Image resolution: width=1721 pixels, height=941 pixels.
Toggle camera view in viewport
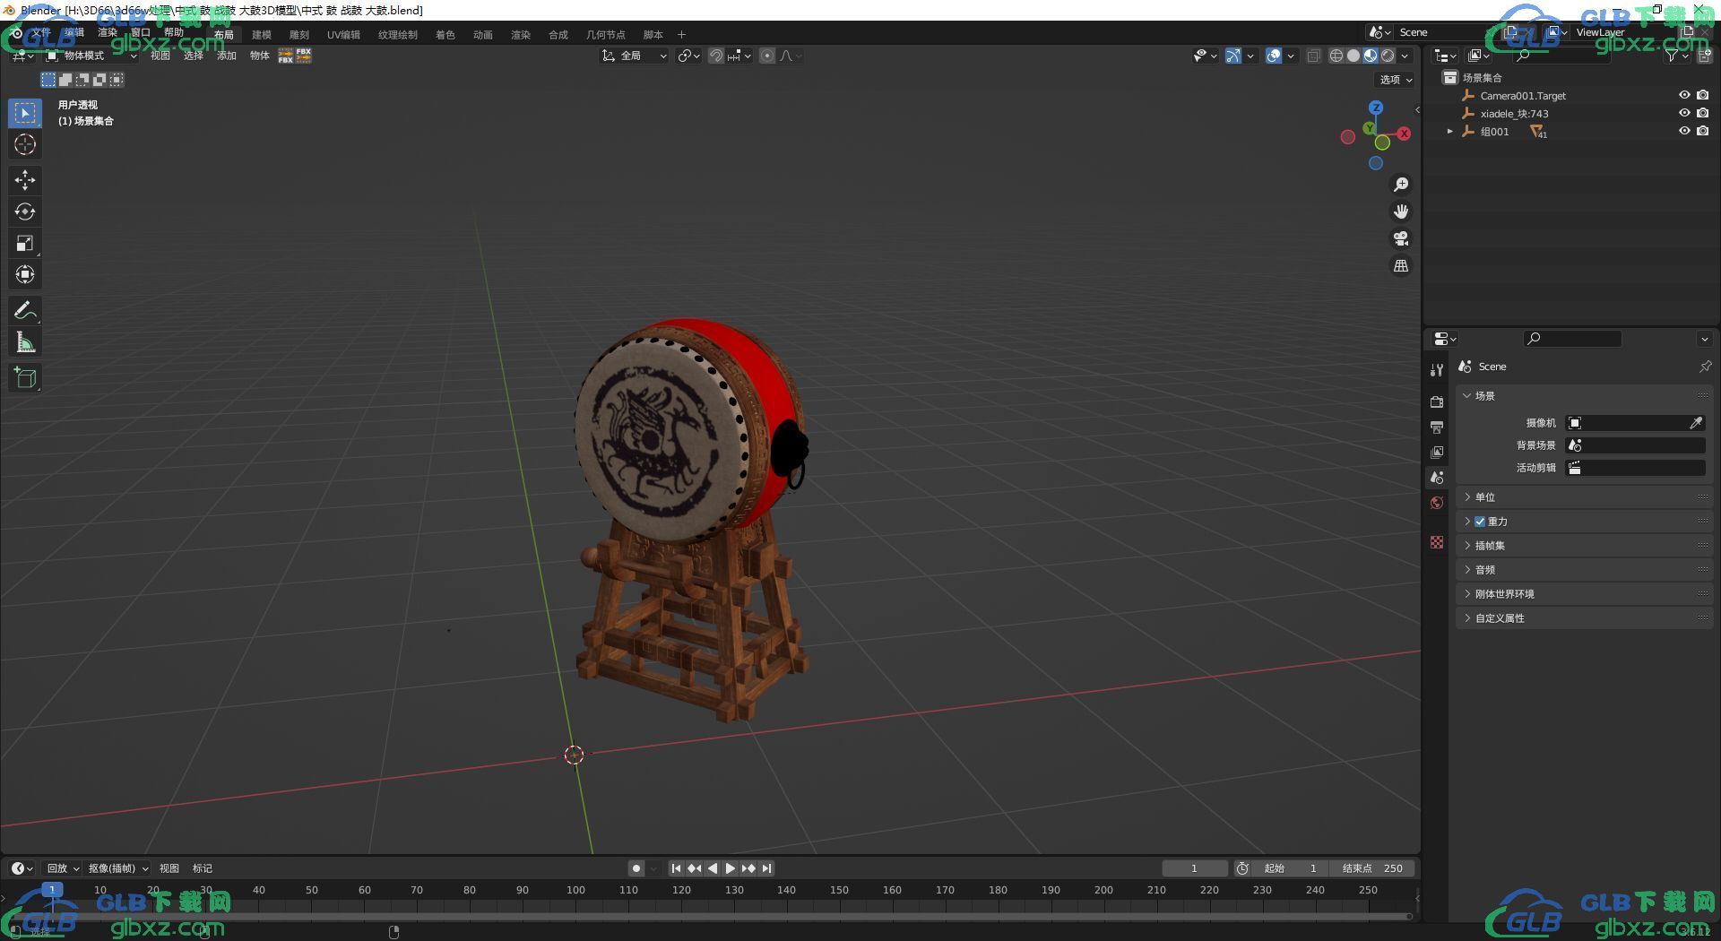(x=1401, y=238)
